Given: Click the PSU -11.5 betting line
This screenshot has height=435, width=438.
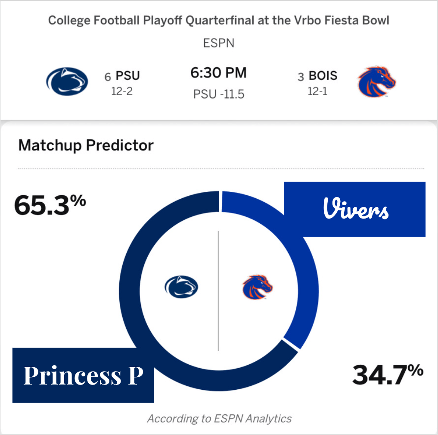Looking at the screenshot, I should [218, 94].
